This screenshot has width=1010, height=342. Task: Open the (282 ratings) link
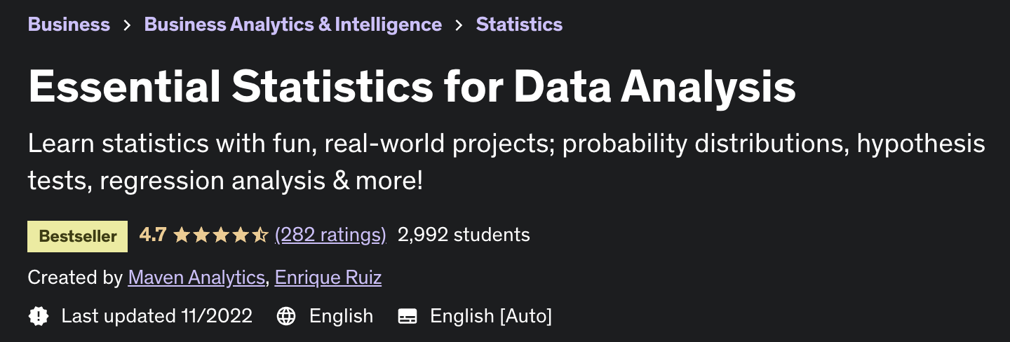[330, 235]
